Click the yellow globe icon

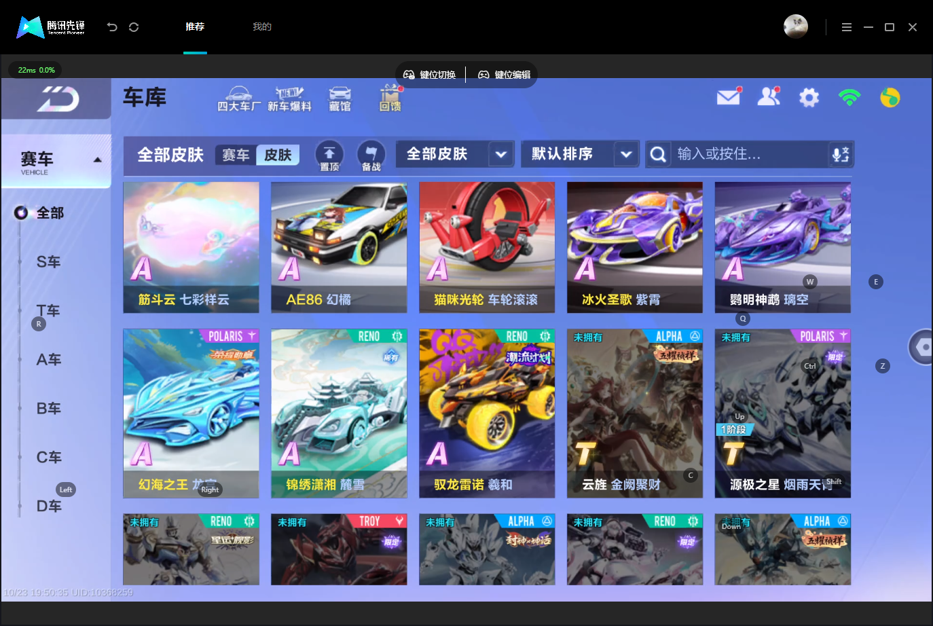point(890,98)
